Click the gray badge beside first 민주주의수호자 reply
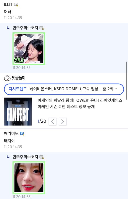128x199 pixels. (42, 28)
